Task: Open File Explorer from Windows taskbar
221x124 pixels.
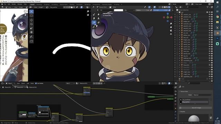Action: pos(218,22)
